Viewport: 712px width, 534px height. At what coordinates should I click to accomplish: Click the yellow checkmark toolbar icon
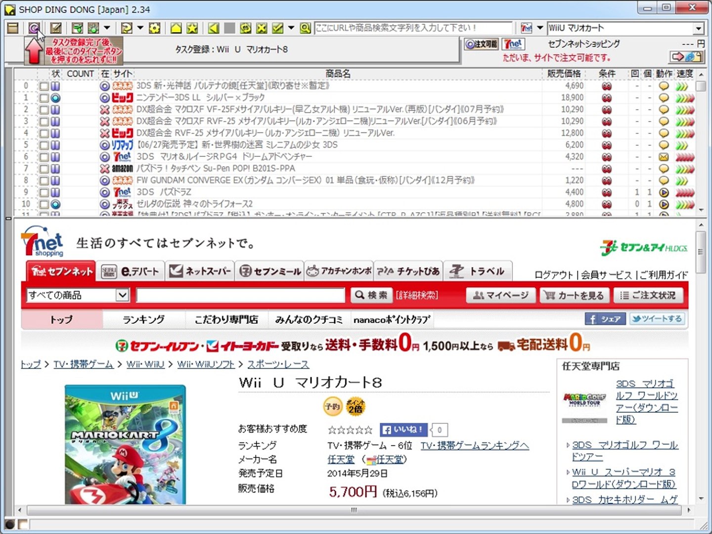point(278,28)
